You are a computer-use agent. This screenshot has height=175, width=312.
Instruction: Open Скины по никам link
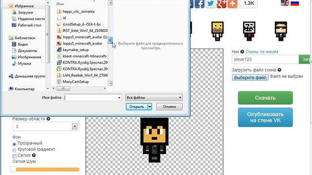pos(262,52)
